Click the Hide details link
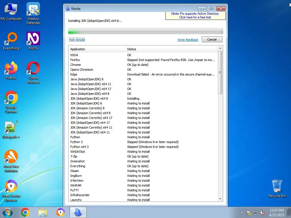Image resolution: width=291 pixels, height=218 pixels. point(77,40)
